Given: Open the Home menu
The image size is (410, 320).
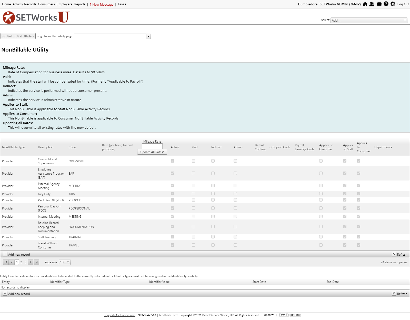Looking at the screenshot, I should (6, 4).
